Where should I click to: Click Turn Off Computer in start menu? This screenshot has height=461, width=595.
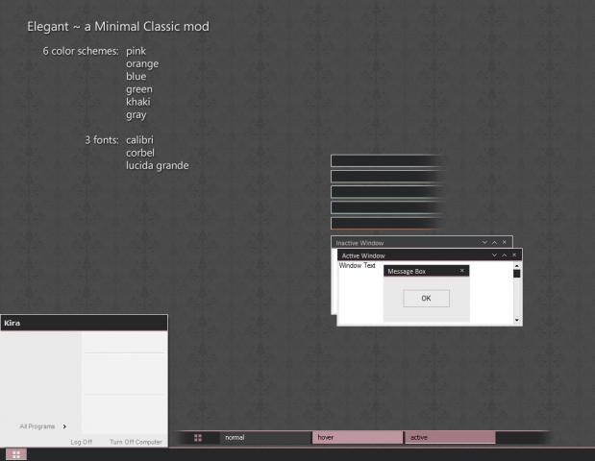pos(136,442)
